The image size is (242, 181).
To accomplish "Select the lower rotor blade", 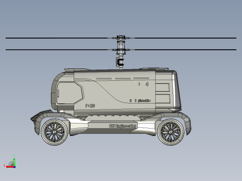I will (121, 50).
